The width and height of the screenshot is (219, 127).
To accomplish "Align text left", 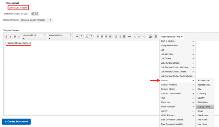I will pos(98,37).
